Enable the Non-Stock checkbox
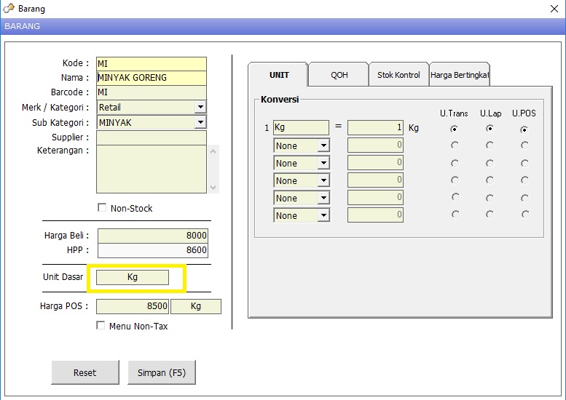The height and width of the screenshot is (400, 566). pyautogui.click(x=102, y=208)
